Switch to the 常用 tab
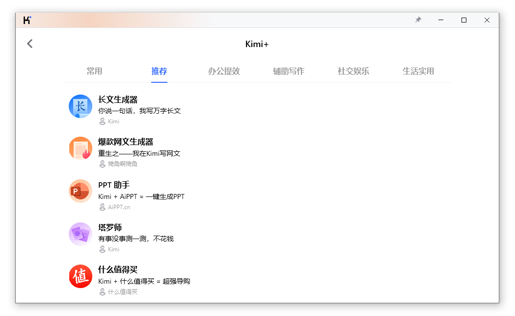The height and width of the screenshot is (316, 515). click(x=94, y=71)
